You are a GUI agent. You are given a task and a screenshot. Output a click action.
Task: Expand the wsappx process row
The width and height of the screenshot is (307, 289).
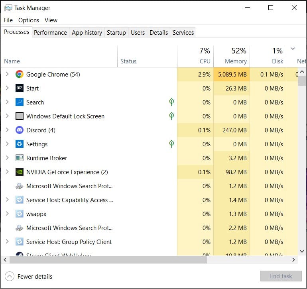7,214
